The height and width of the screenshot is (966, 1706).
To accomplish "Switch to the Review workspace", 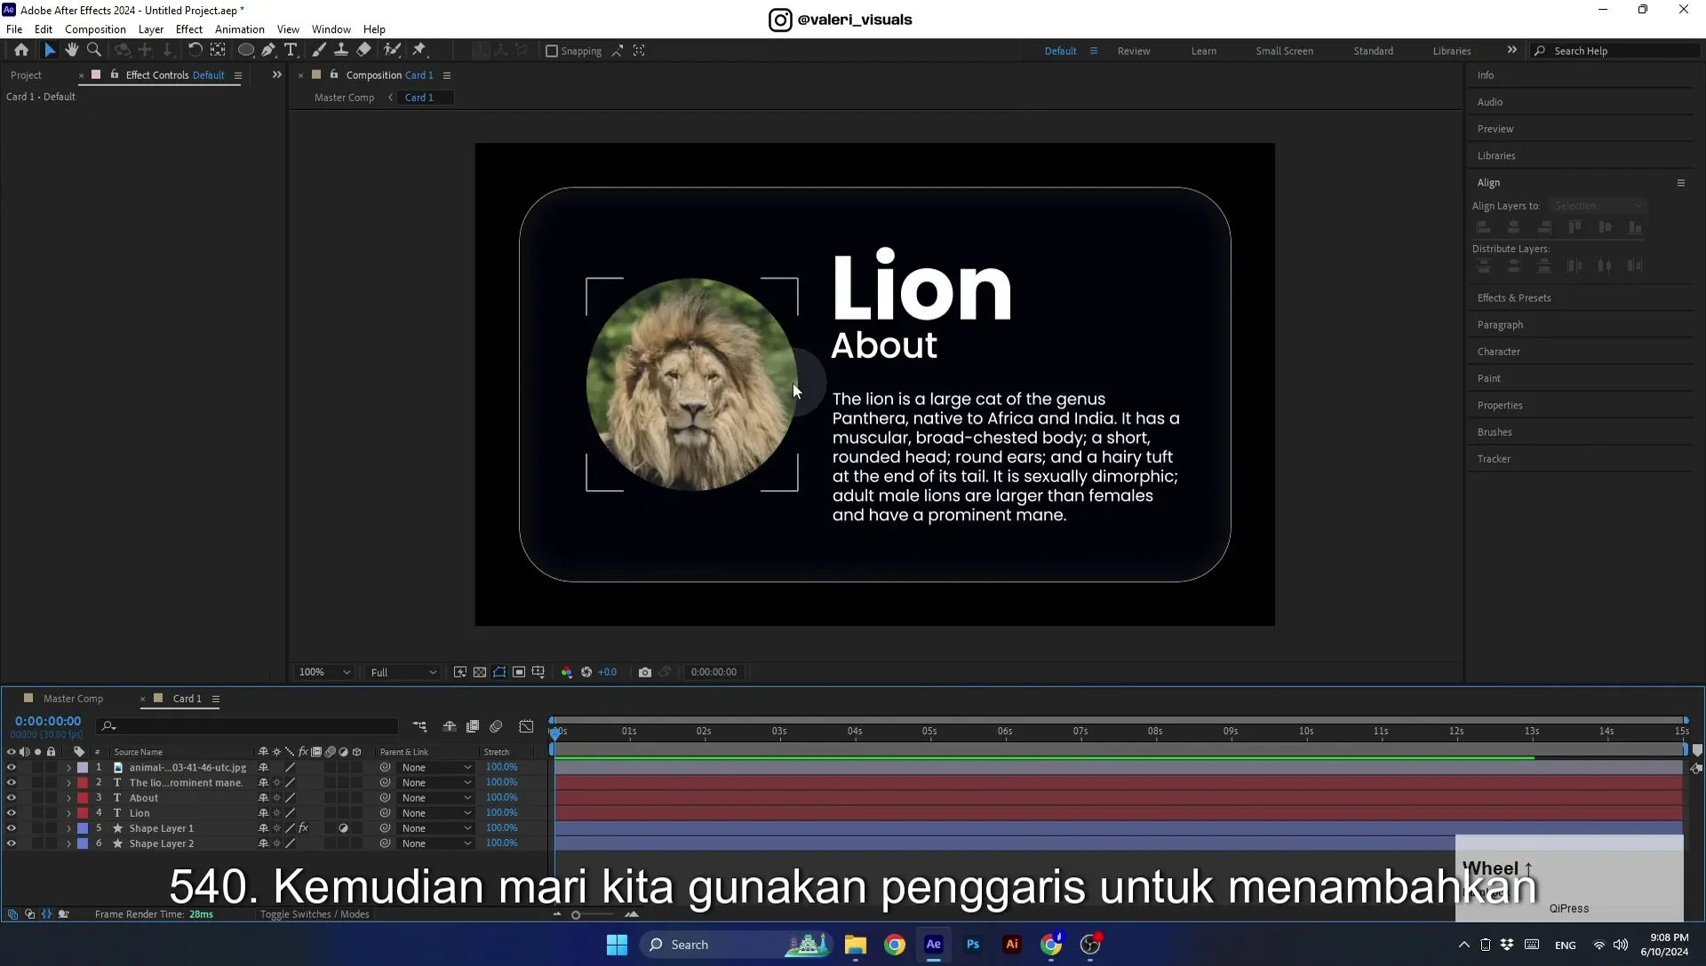I will click(x=1134, y=51).
